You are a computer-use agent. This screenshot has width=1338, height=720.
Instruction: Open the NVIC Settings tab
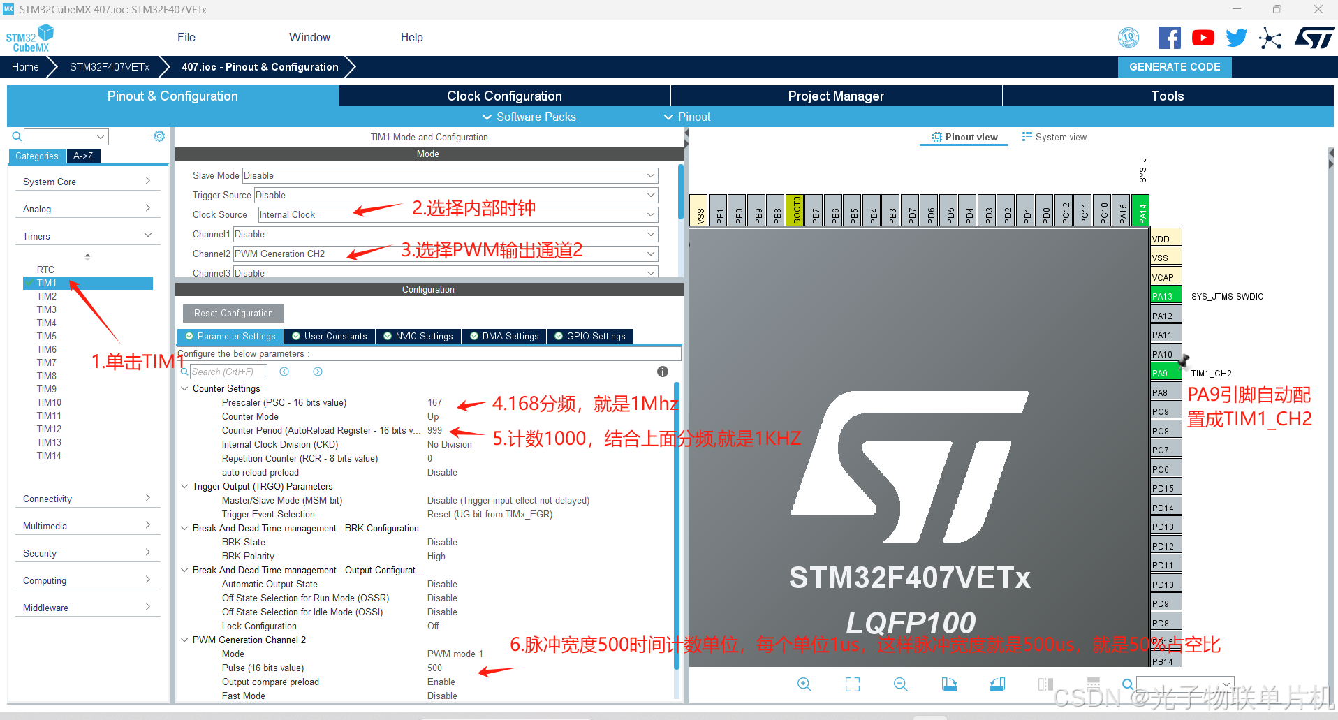pos(418,336)
